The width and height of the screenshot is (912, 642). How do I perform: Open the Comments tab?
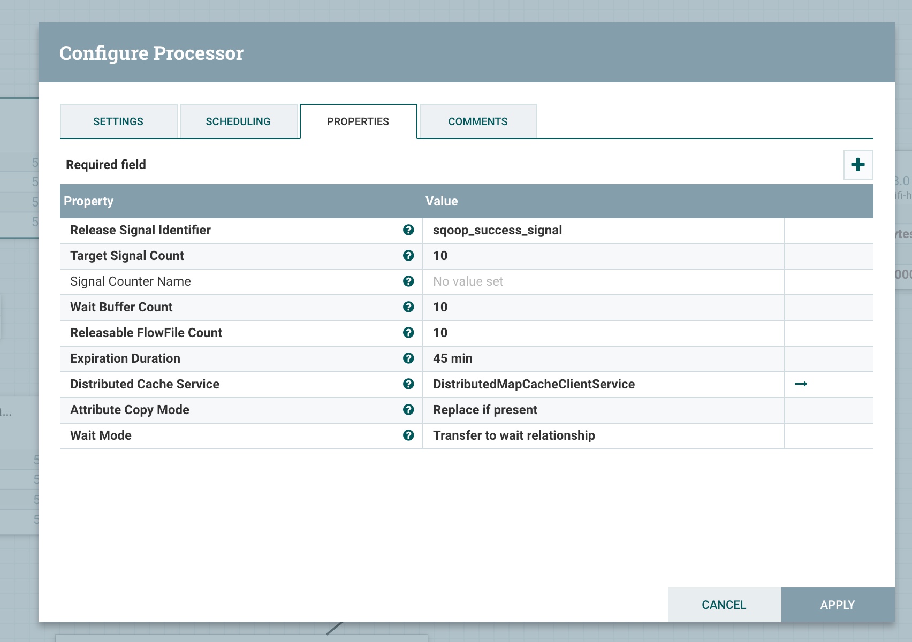tap(478, 121)
